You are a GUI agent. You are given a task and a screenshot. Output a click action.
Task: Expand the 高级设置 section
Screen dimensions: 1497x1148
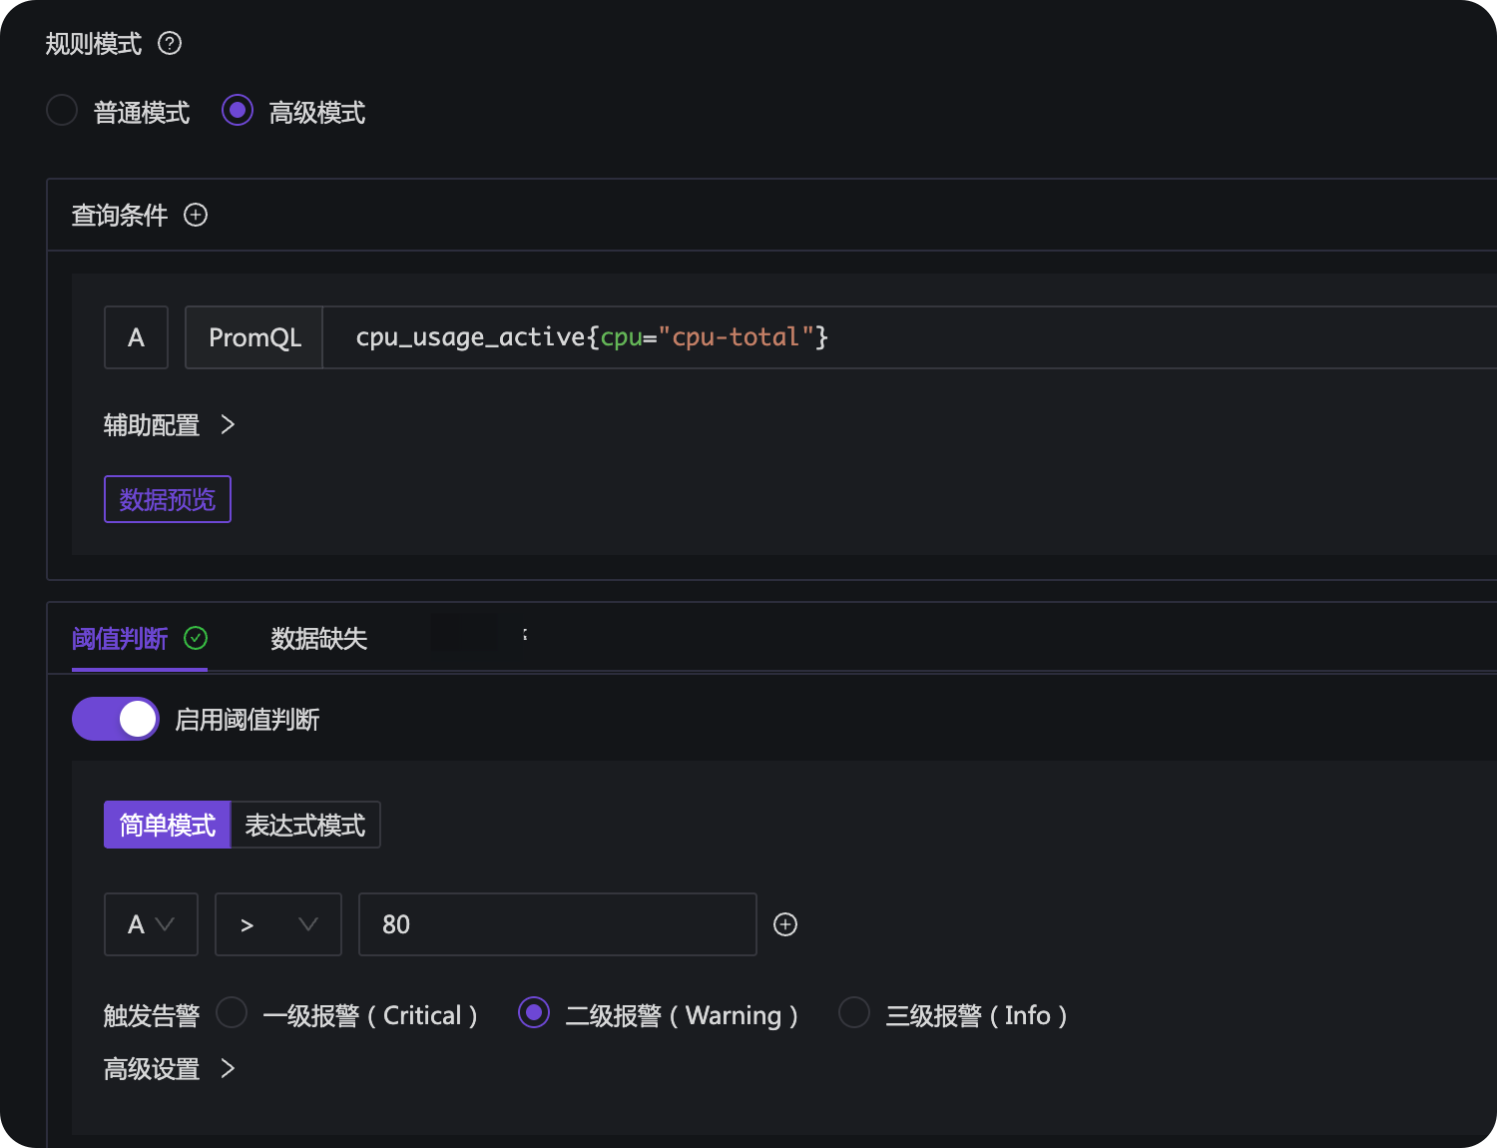tap(169, 1069)
